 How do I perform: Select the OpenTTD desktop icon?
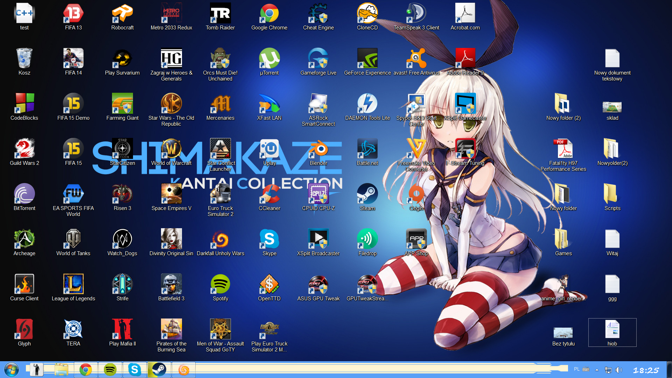pyautogui.click(x=269, y=287)
